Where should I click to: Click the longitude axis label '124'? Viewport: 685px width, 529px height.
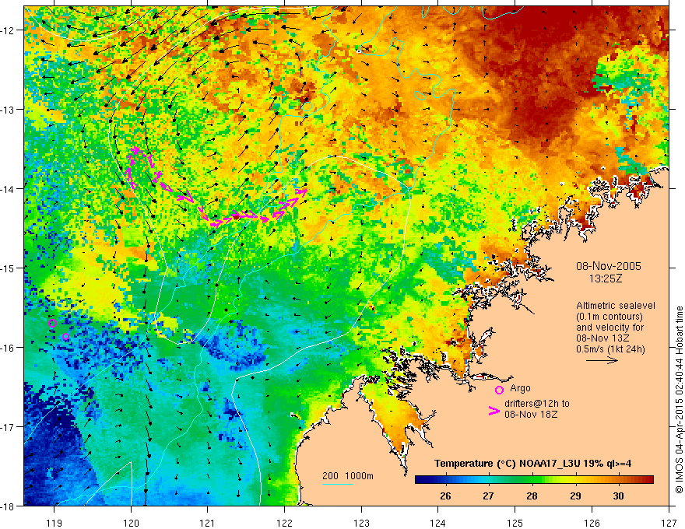click(438, 523)
